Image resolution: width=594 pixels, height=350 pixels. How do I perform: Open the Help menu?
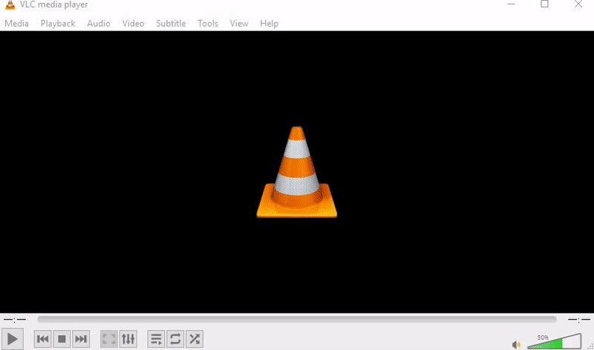[x=270, y=24]
